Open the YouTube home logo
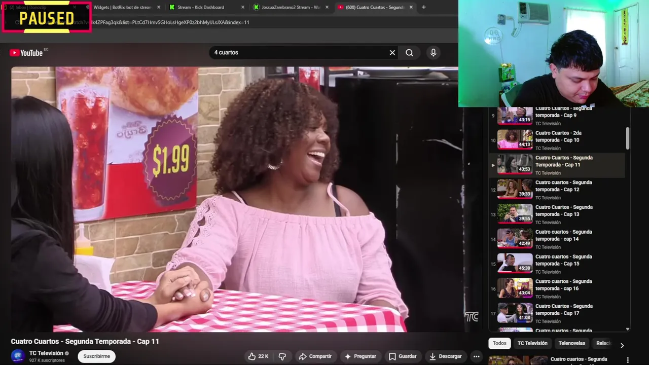This screenshot has width=649, height=365. coord(26,53)
